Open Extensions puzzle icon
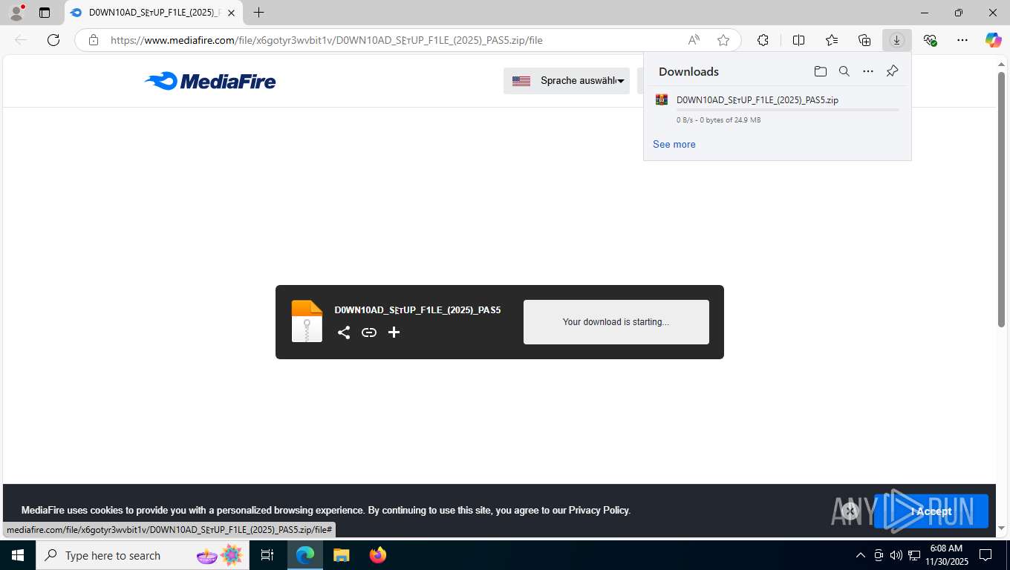 tap(763, 40)
